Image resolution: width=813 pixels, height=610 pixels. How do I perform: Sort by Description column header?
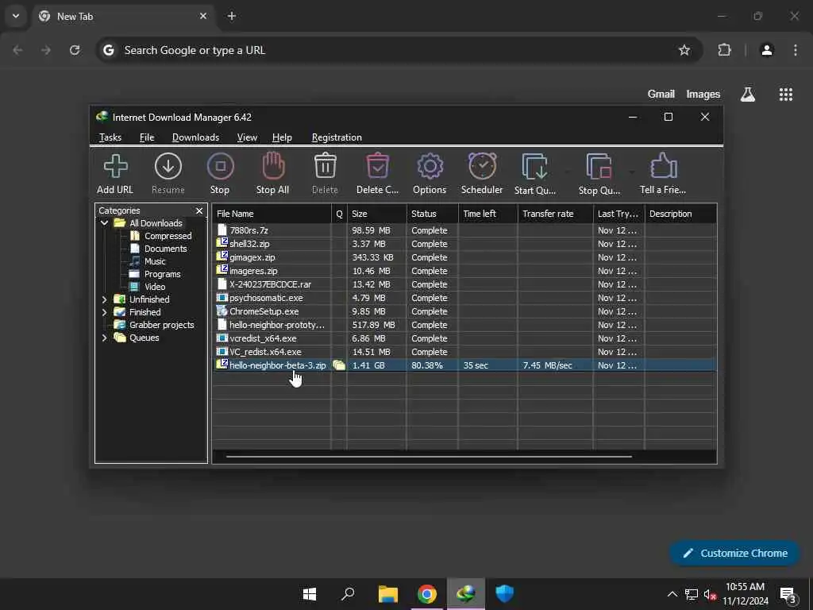click(680, 214)
